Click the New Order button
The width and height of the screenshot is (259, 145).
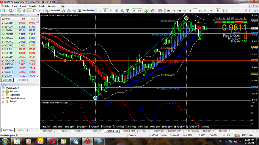click(53, 11)
